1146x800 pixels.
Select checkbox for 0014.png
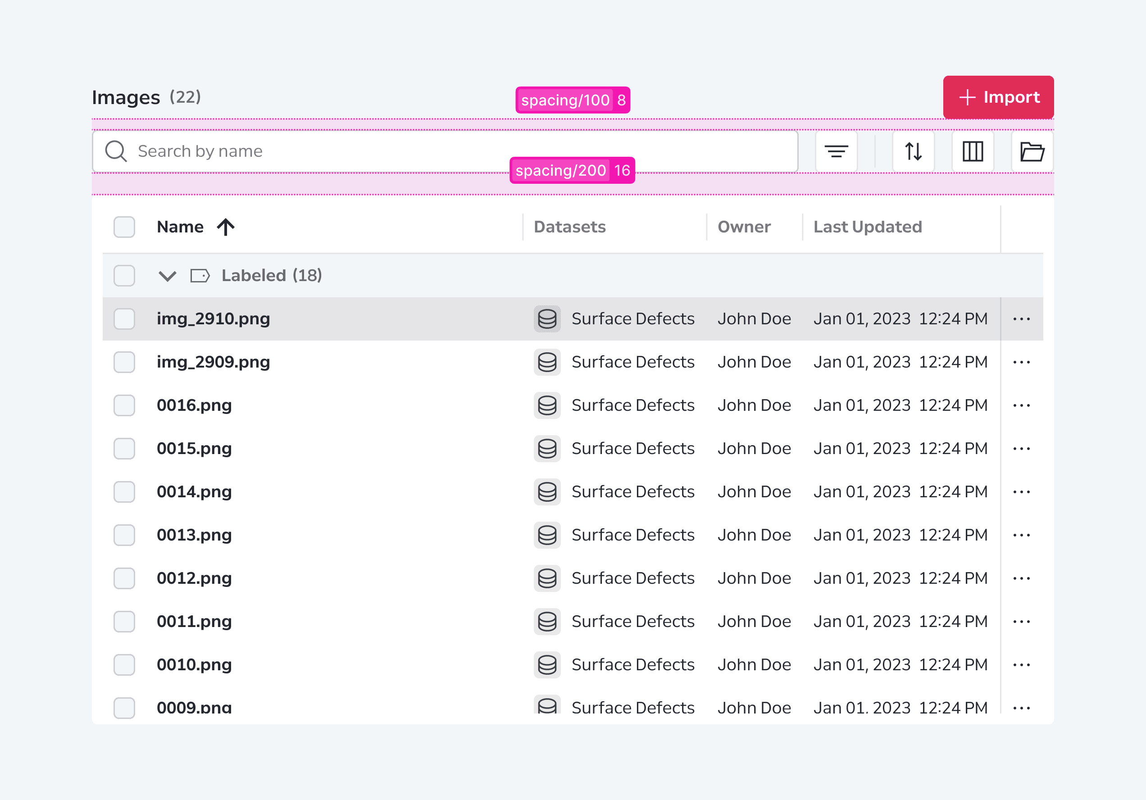124,492
